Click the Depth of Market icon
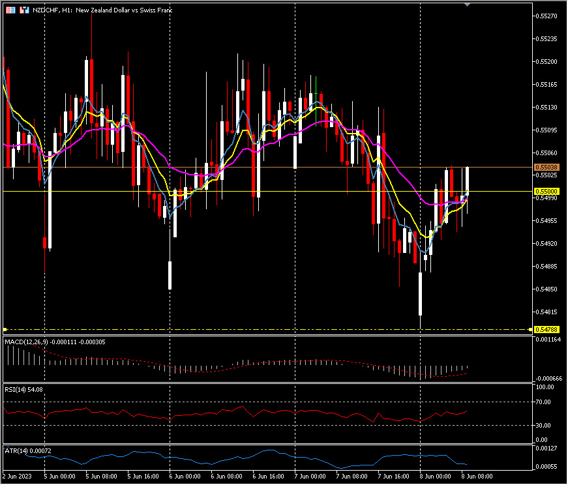Image resolution: width=568 pixels, height=485 pixels. point(24,10)
